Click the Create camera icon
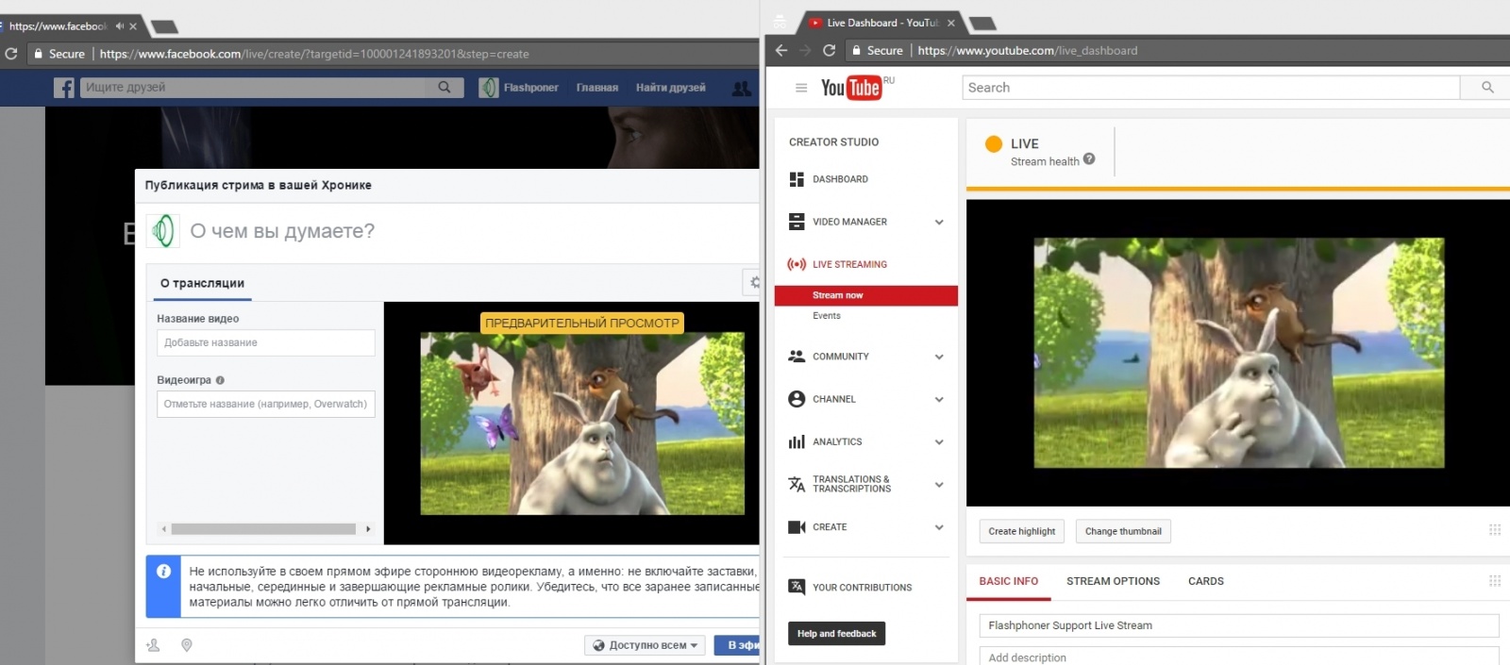1510x665 pixels. point(797,527)
